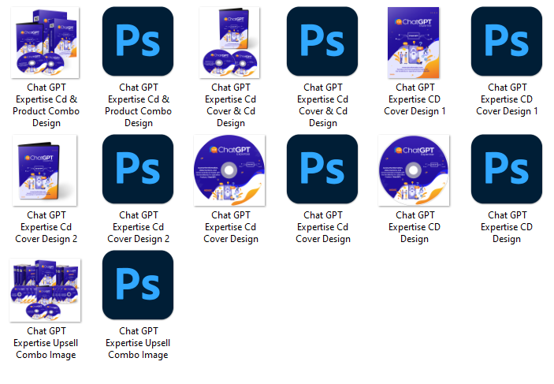Click 'Upsell Combo Image' name under Ps icon
554x384 pixels.
139,343
